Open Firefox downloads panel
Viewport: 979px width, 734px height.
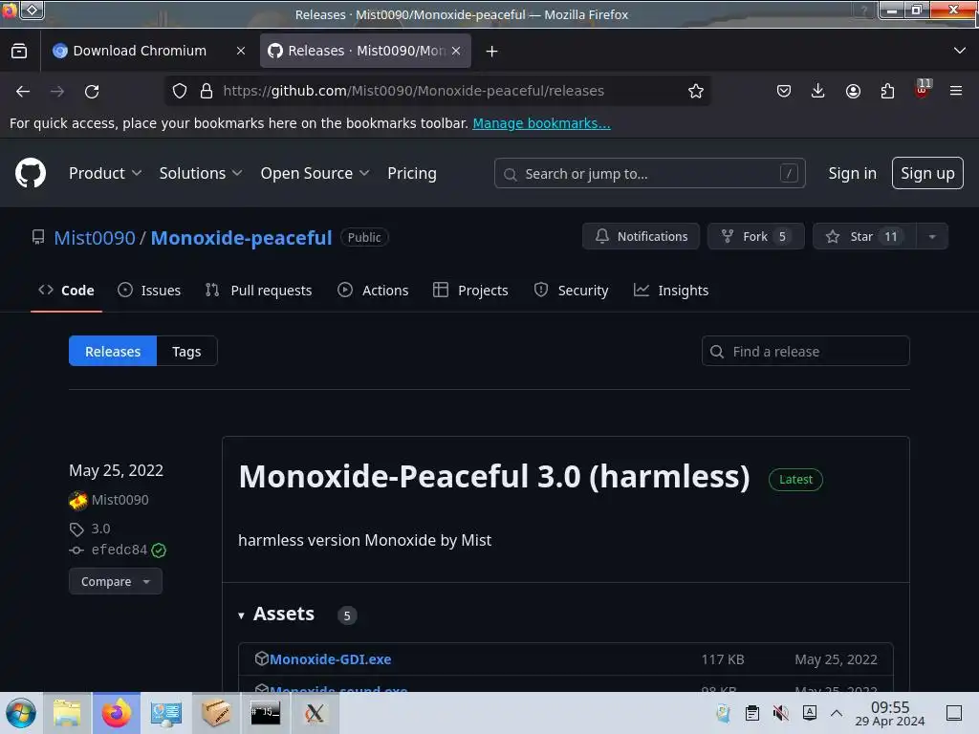point(818,91)
